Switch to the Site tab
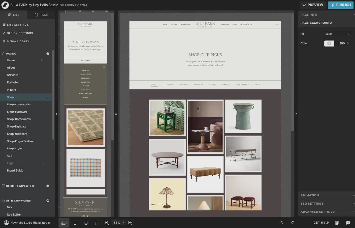This screenshot has width=355, height=228. (x=14, y=15)
